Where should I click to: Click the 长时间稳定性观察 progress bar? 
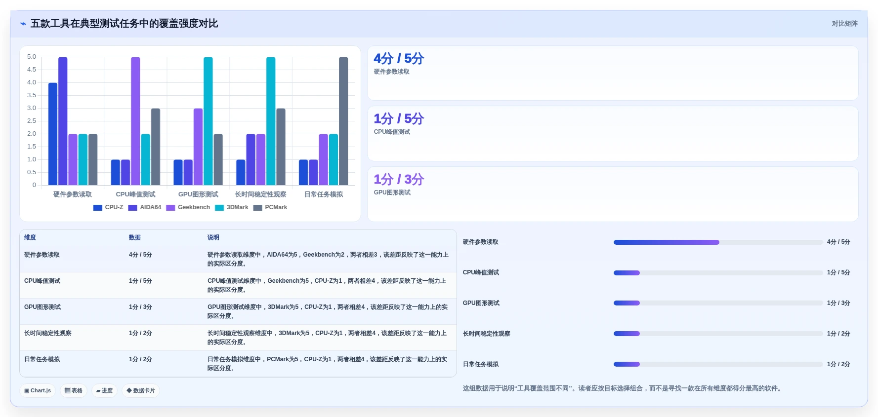[718, 334]
